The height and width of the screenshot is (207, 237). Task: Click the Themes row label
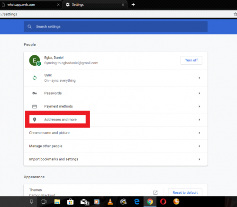coord(36,190)
